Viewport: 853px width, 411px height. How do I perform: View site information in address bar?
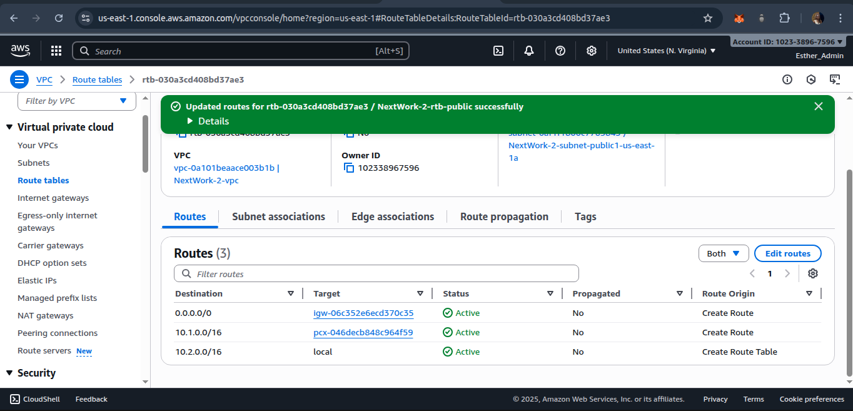pos(86,18)
